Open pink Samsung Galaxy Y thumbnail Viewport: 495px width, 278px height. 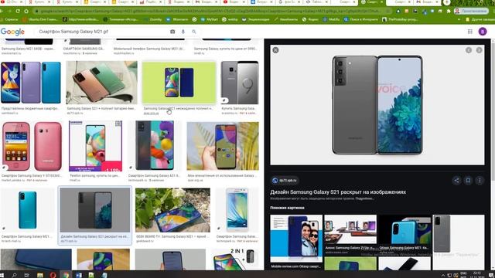point(32,147)
